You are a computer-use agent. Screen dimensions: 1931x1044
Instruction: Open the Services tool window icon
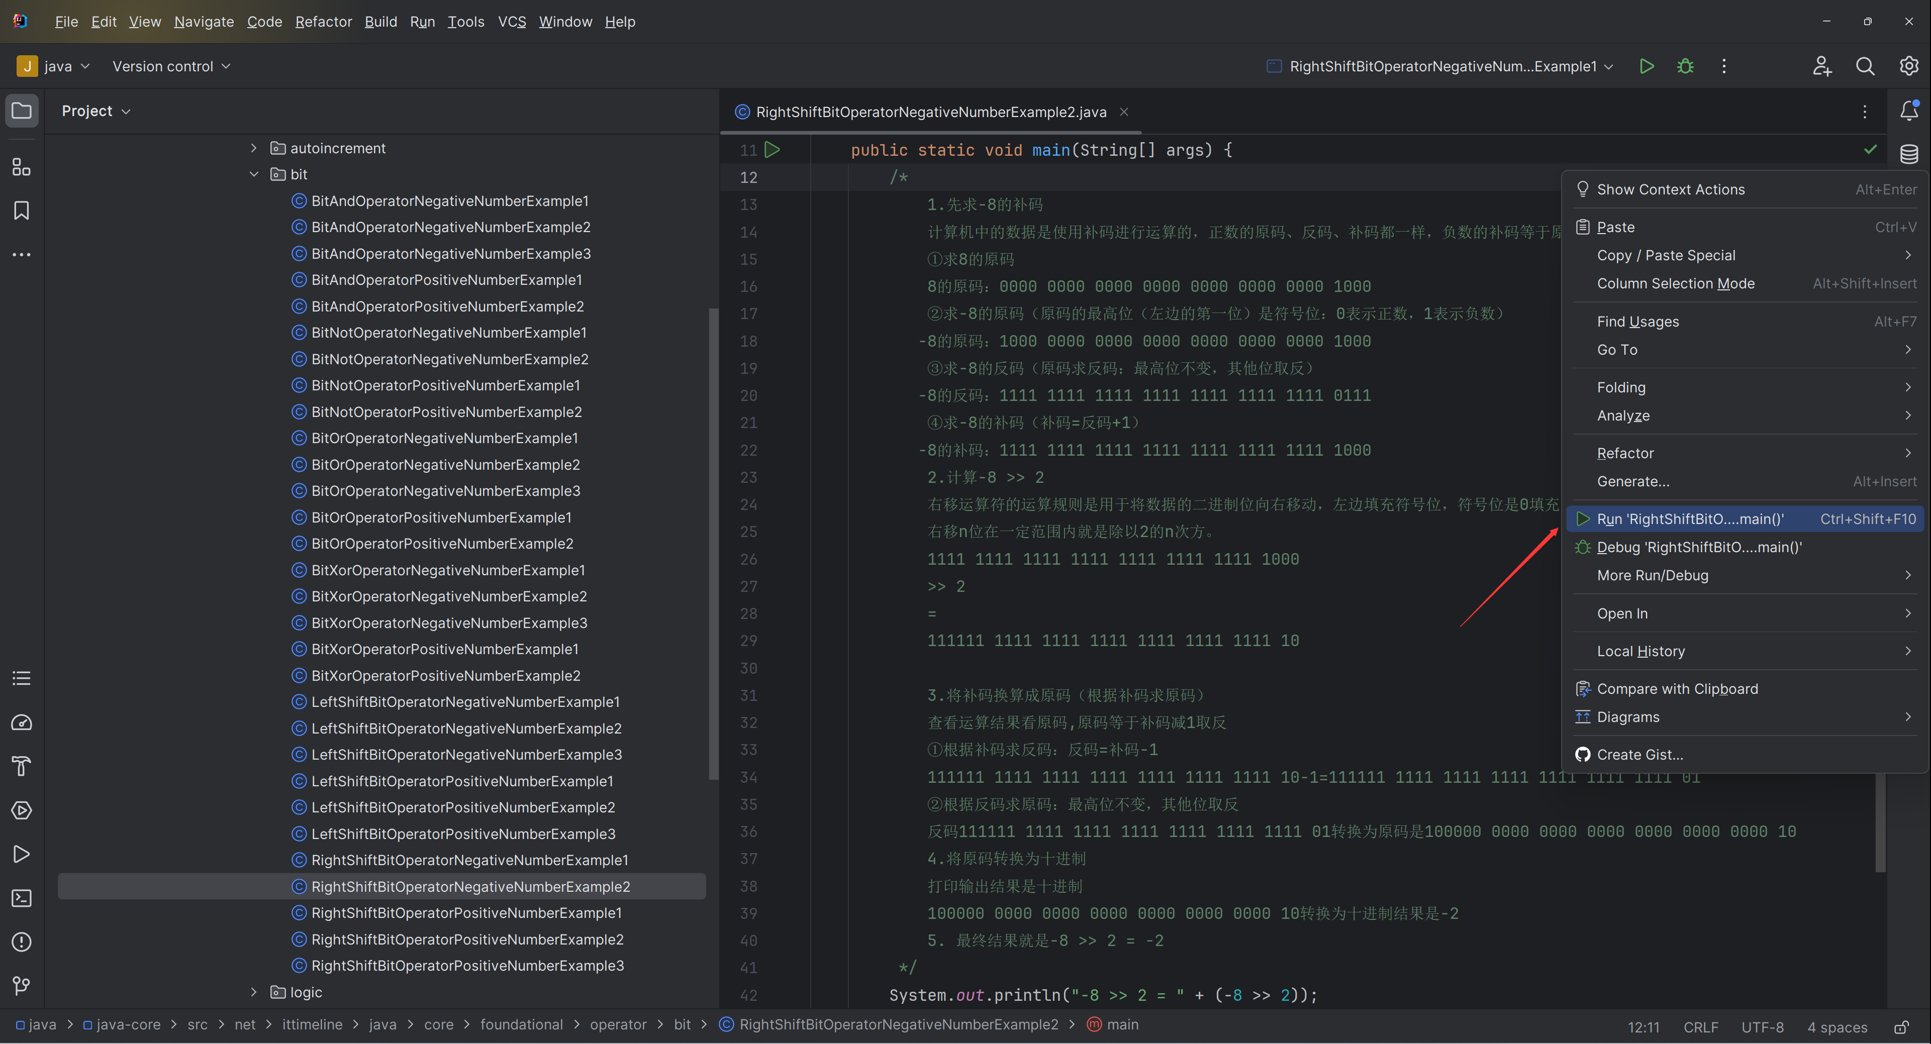tap(22, 810)
